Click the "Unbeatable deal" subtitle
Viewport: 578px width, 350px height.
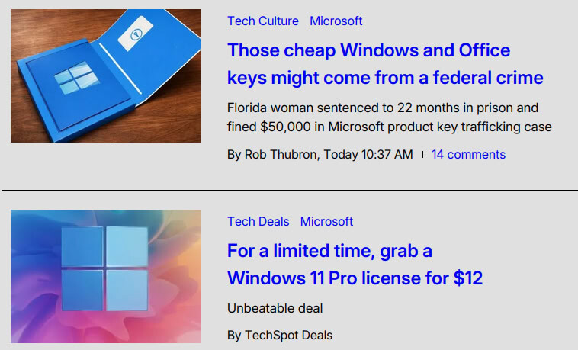pos(275,308)
